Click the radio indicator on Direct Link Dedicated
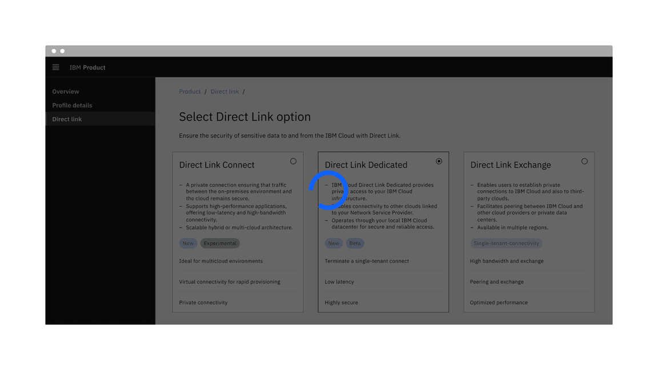 pos(439,161)
